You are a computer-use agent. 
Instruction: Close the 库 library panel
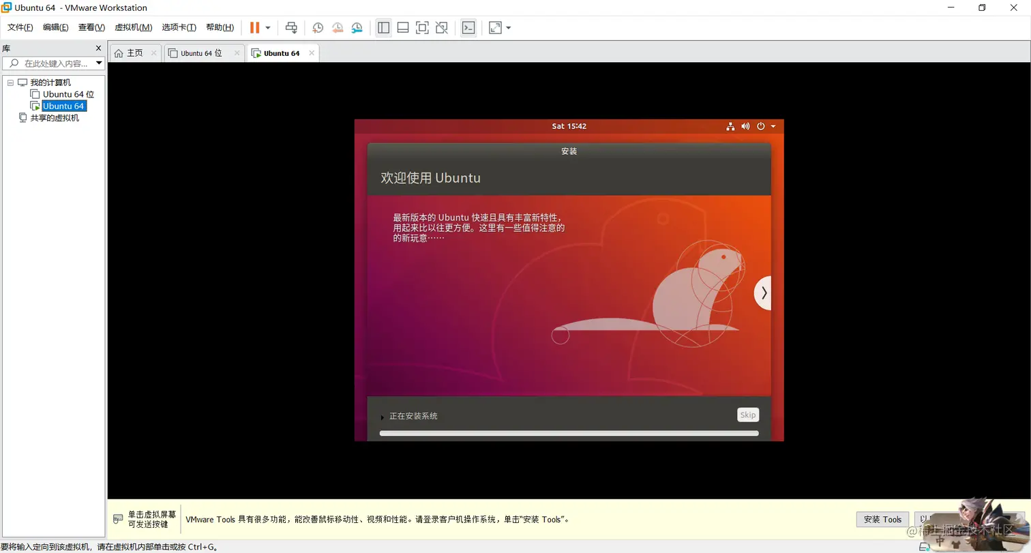[x=98, y=48]
